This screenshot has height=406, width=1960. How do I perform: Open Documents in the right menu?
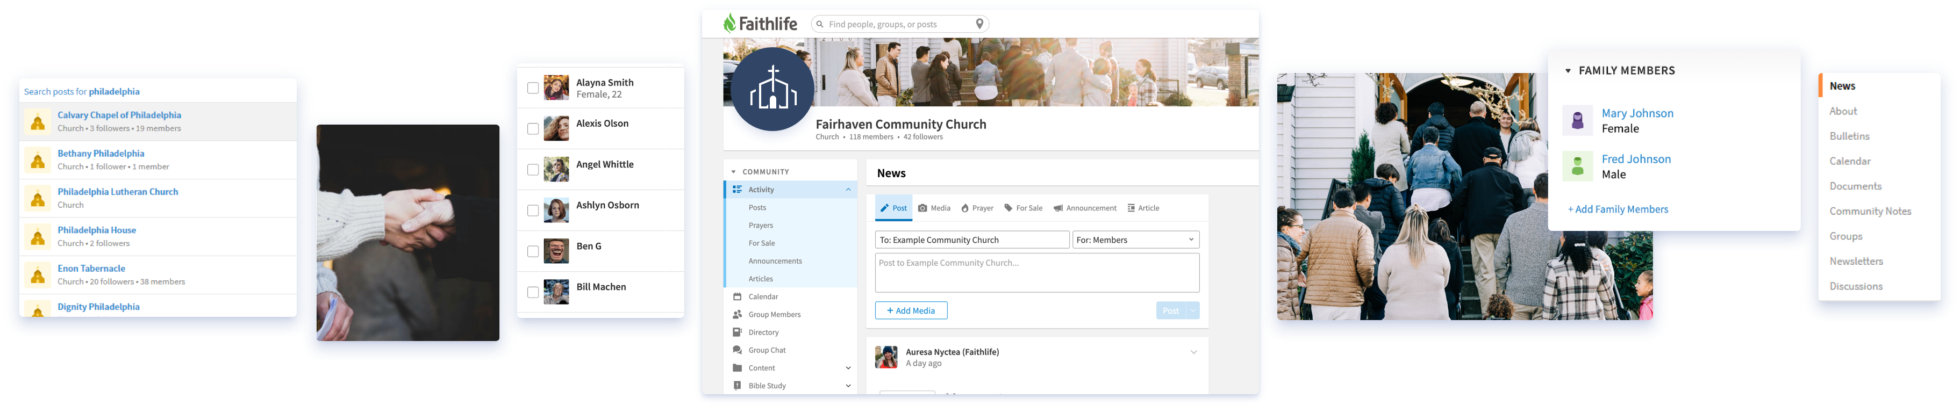1855,186
